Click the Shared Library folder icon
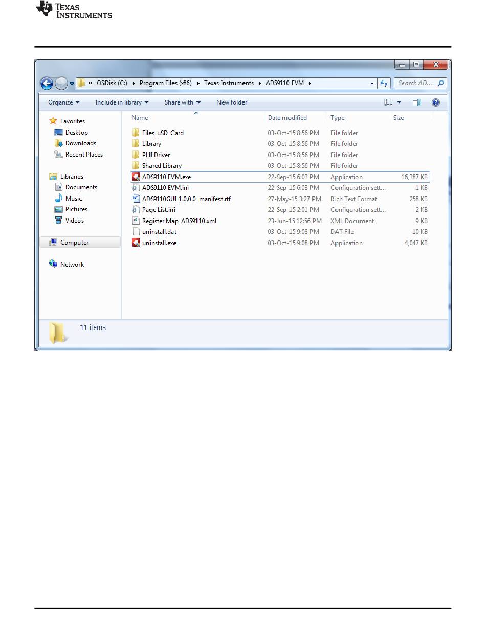 [x=136, y=166]
